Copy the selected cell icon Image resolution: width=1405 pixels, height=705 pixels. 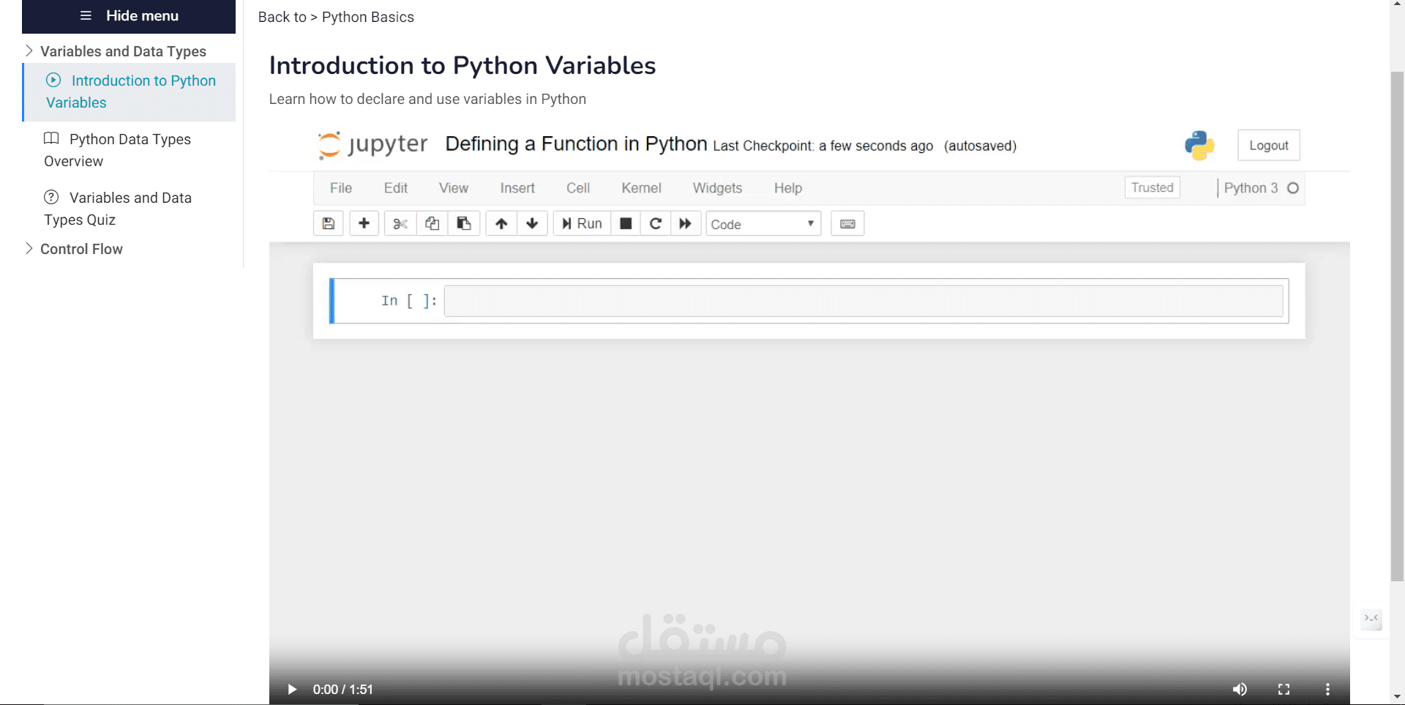click(x=432, y=223)
